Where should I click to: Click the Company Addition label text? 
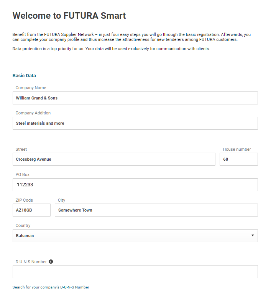tap(33, 113)
